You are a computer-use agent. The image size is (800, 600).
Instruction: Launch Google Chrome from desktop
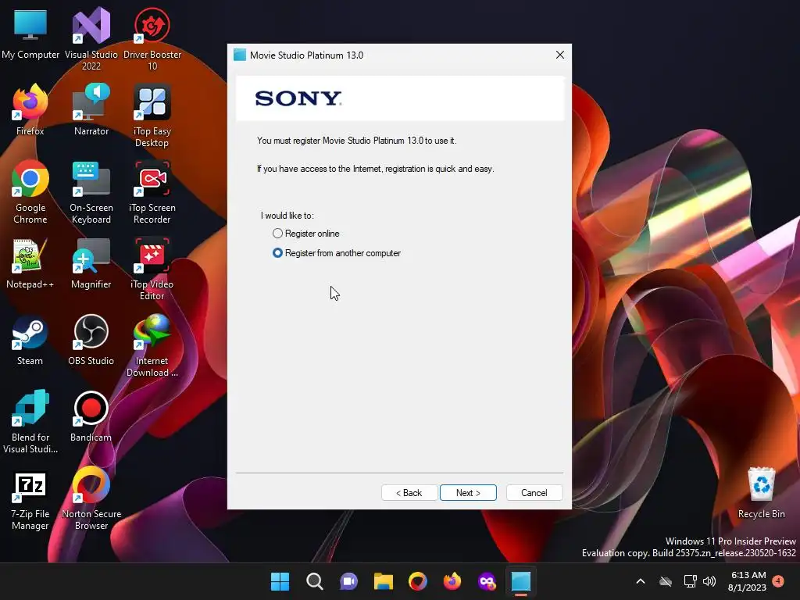pyautogui.click(x=30, y=192)
